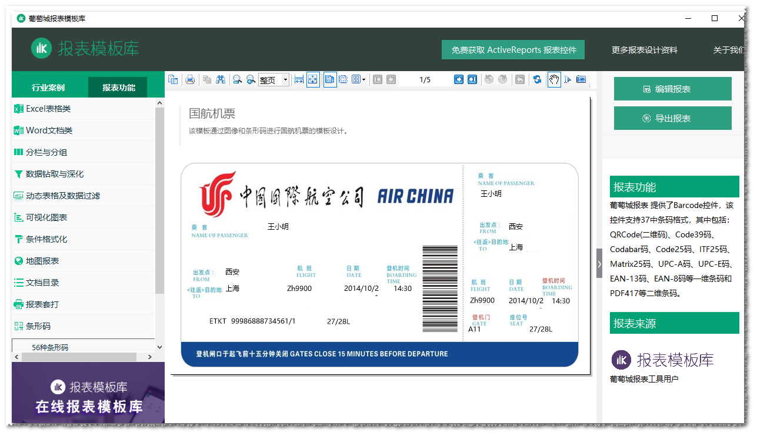Open the 更多报表设计资料 link
757x436 pixels.
(645, 50)
